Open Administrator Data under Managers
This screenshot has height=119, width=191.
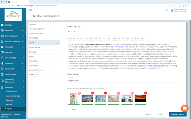click(13, 96)
